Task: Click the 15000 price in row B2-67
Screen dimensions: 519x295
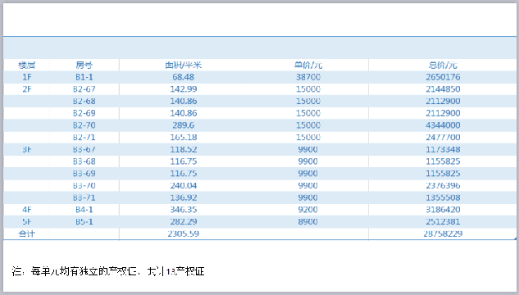Action: click(308, 89)
